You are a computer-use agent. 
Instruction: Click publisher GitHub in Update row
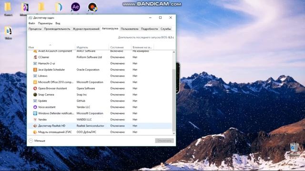[81, 101]
